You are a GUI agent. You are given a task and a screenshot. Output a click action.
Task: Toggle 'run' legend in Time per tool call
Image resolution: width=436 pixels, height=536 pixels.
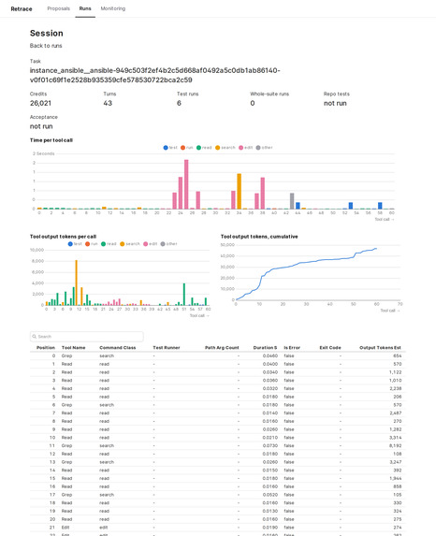(187, 148)
